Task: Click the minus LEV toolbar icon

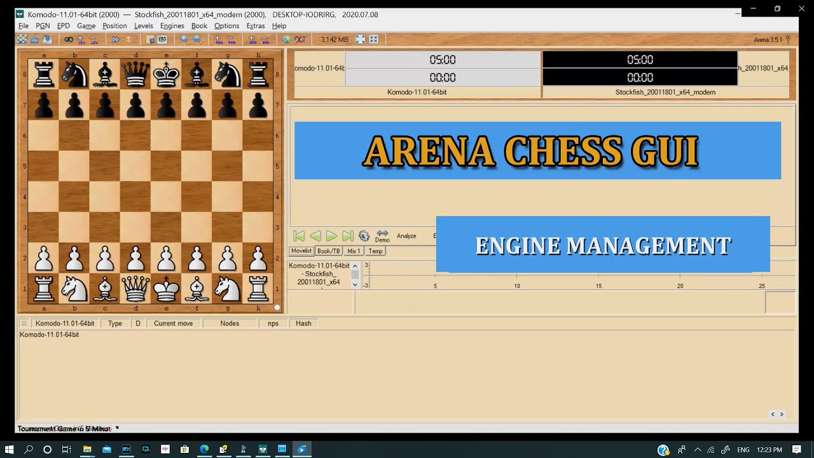Action: 93,39
